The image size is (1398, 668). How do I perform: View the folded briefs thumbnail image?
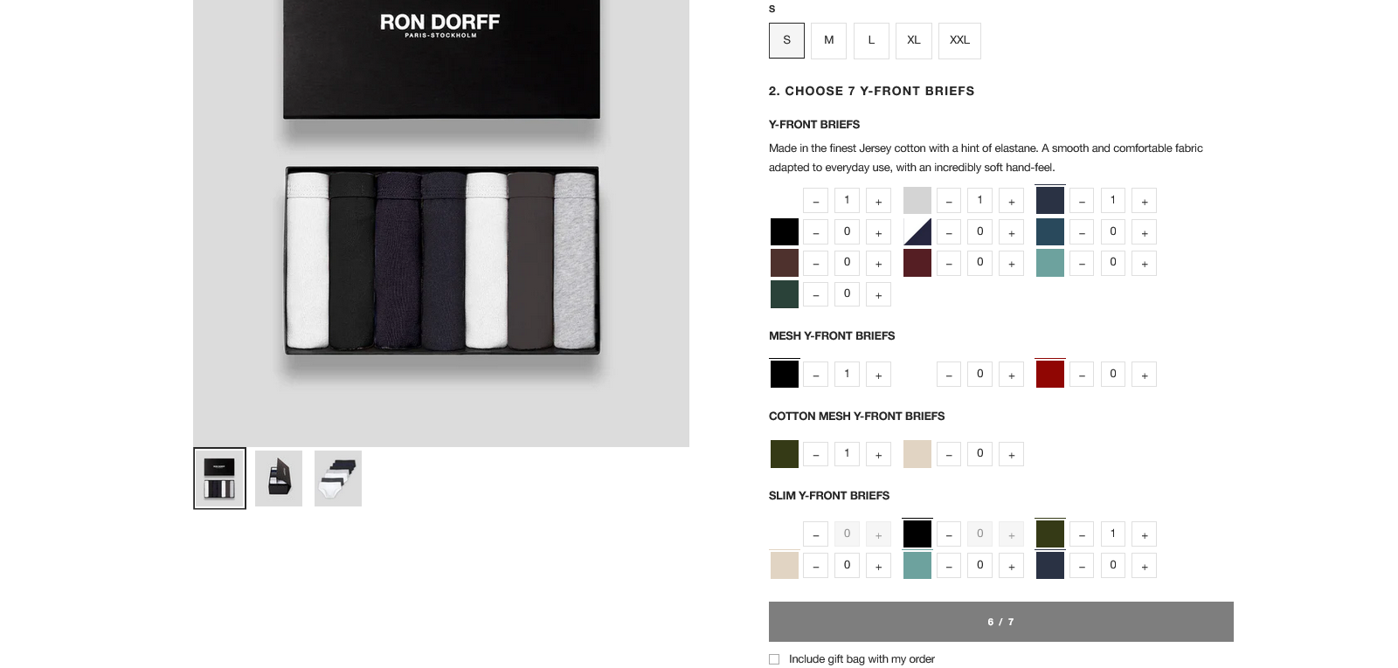(338, 479)
